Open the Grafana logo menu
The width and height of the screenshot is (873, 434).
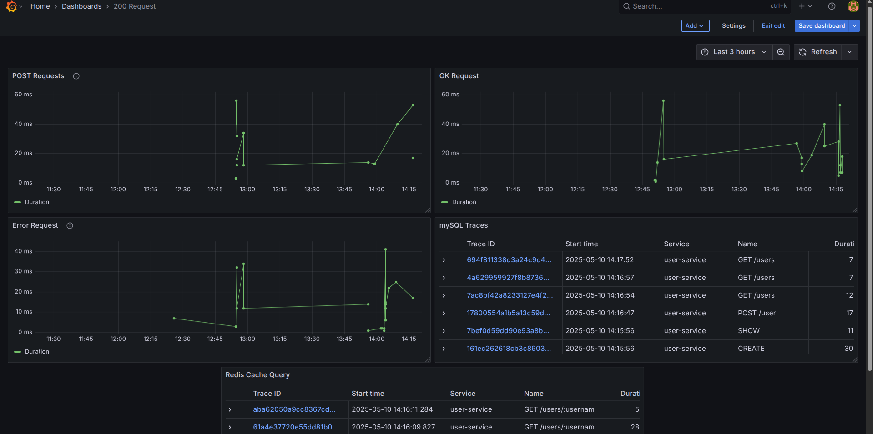(12, 6)
